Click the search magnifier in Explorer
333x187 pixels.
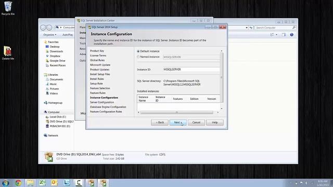294,28
